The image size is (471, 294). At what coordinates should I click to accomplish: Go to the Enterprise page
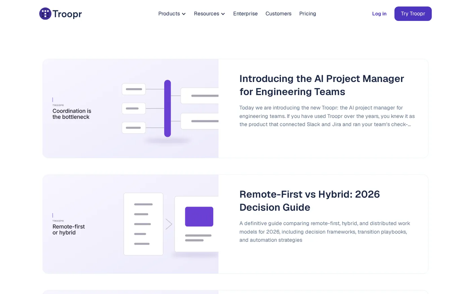pyautogui.click(x=245, y=14)
